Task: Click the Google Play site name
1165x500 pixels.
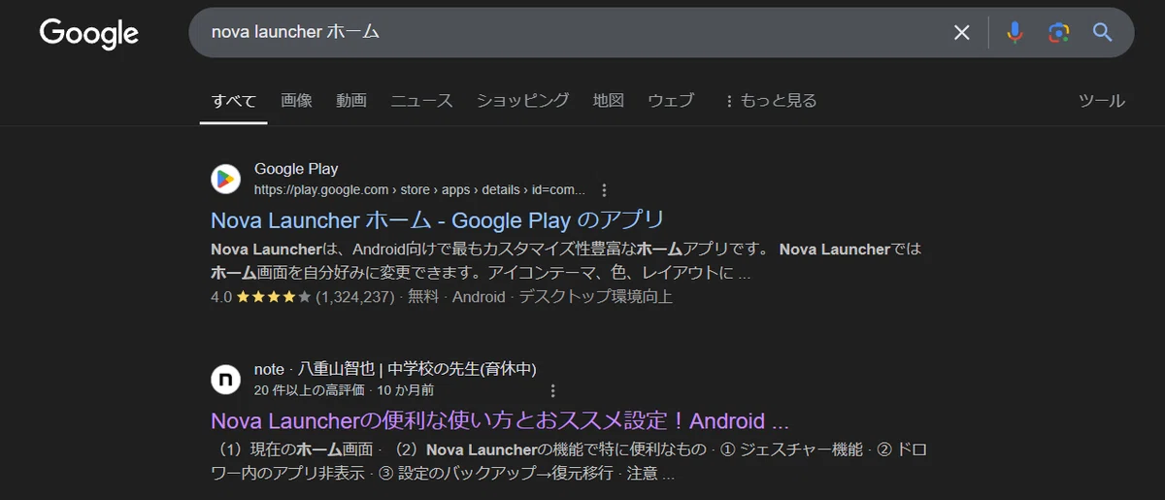Action: 296,169
